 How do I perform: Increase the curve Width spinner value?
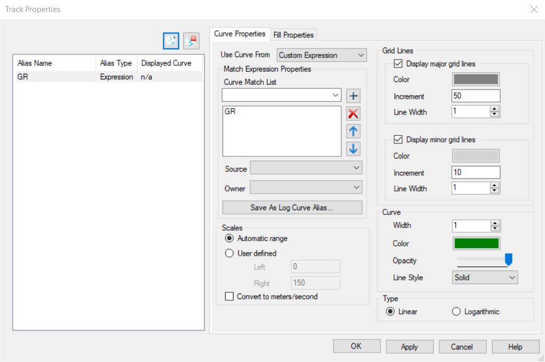click(495, 223)
